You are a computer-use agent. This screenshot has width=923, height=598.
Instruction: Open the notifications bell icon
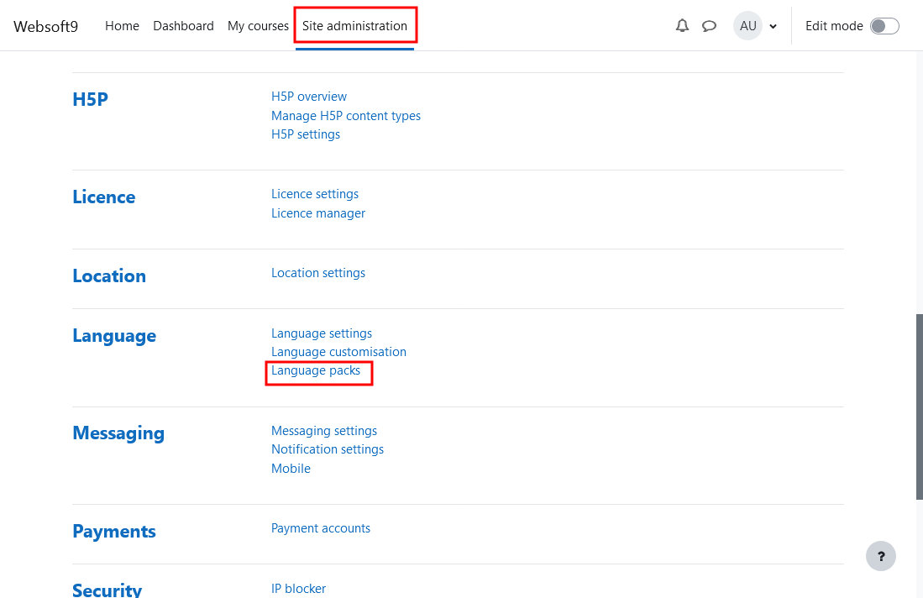[x=682, y=26]
